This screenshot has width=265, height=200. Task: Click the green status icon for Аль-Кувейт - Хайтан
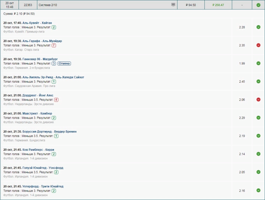coord(258,27)
